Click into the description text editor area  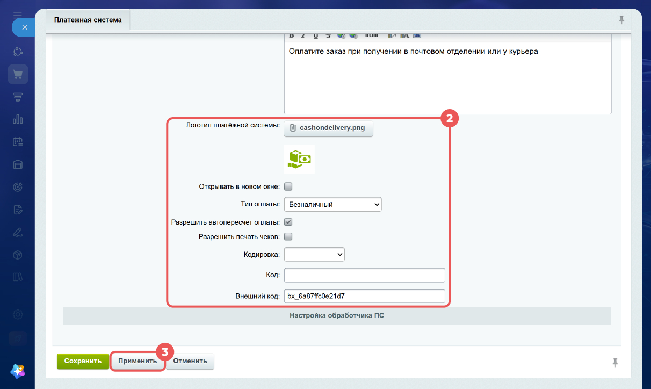[448, 78]
